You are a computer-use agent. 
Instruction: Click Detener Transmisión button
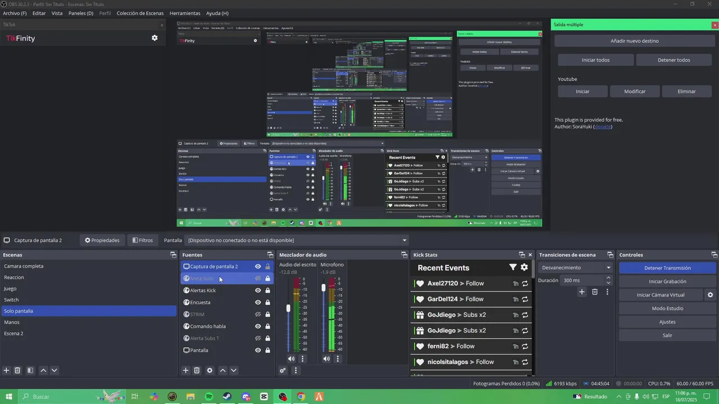667,268
